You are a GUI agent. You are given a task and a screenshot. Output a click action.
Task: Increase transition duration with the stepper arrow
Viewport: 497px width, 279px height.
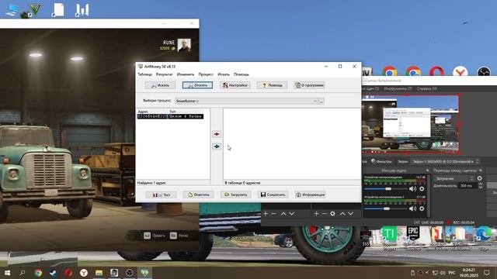click(481, 184)
